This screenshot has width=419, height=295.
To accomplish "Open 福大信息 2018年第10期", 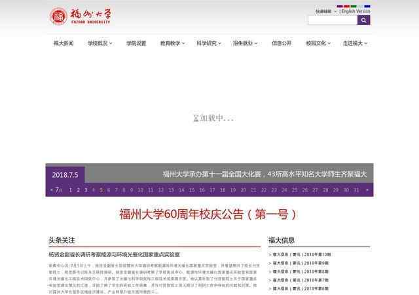I will point(302,254).
